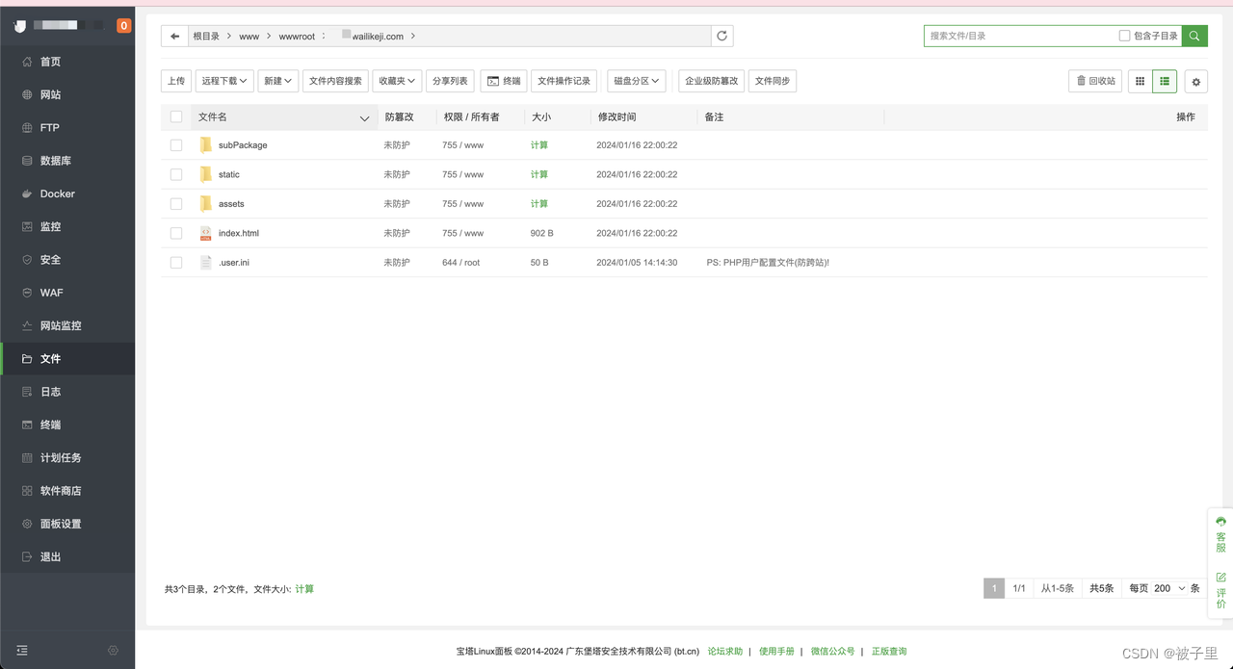Open customer service 客服 widget
This screenshot has height=669, width=1233.
(1220, 533)
